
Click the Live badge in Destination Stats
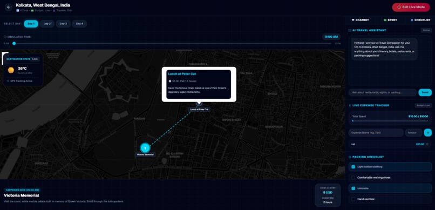(35, 59)
